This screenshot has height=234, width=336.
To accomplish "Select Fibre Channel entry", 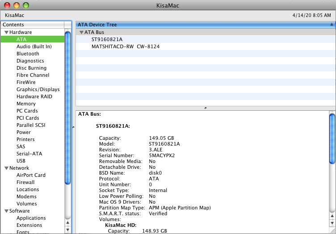I will [x=33, y=75].
